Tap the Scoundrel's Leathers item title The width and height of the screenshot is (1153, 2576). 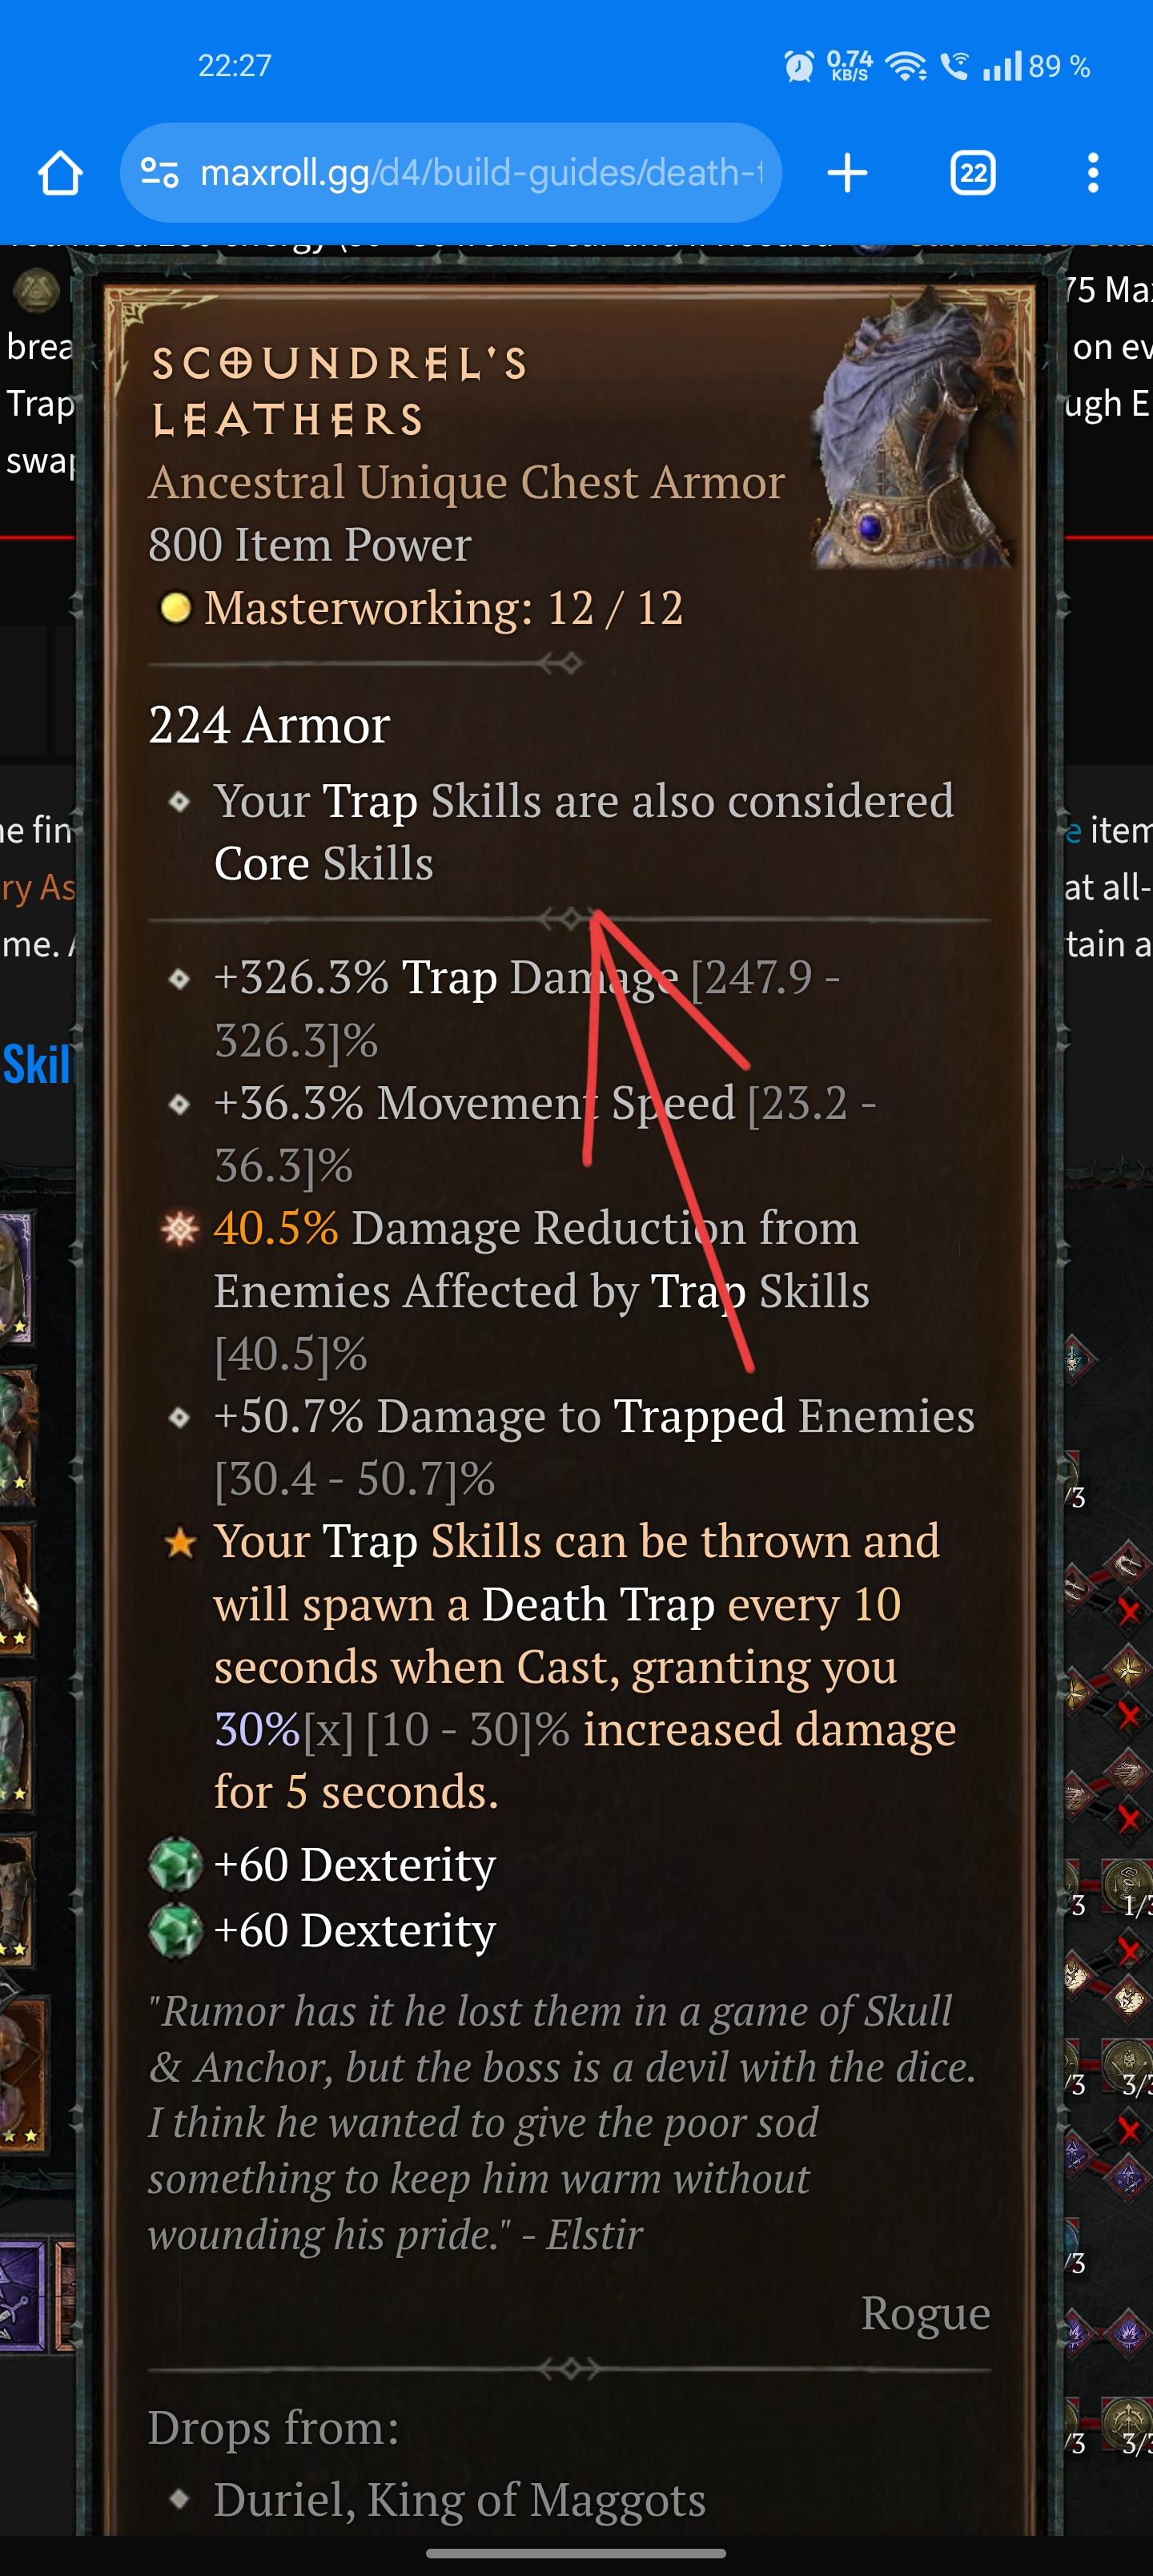click(340, 391)
